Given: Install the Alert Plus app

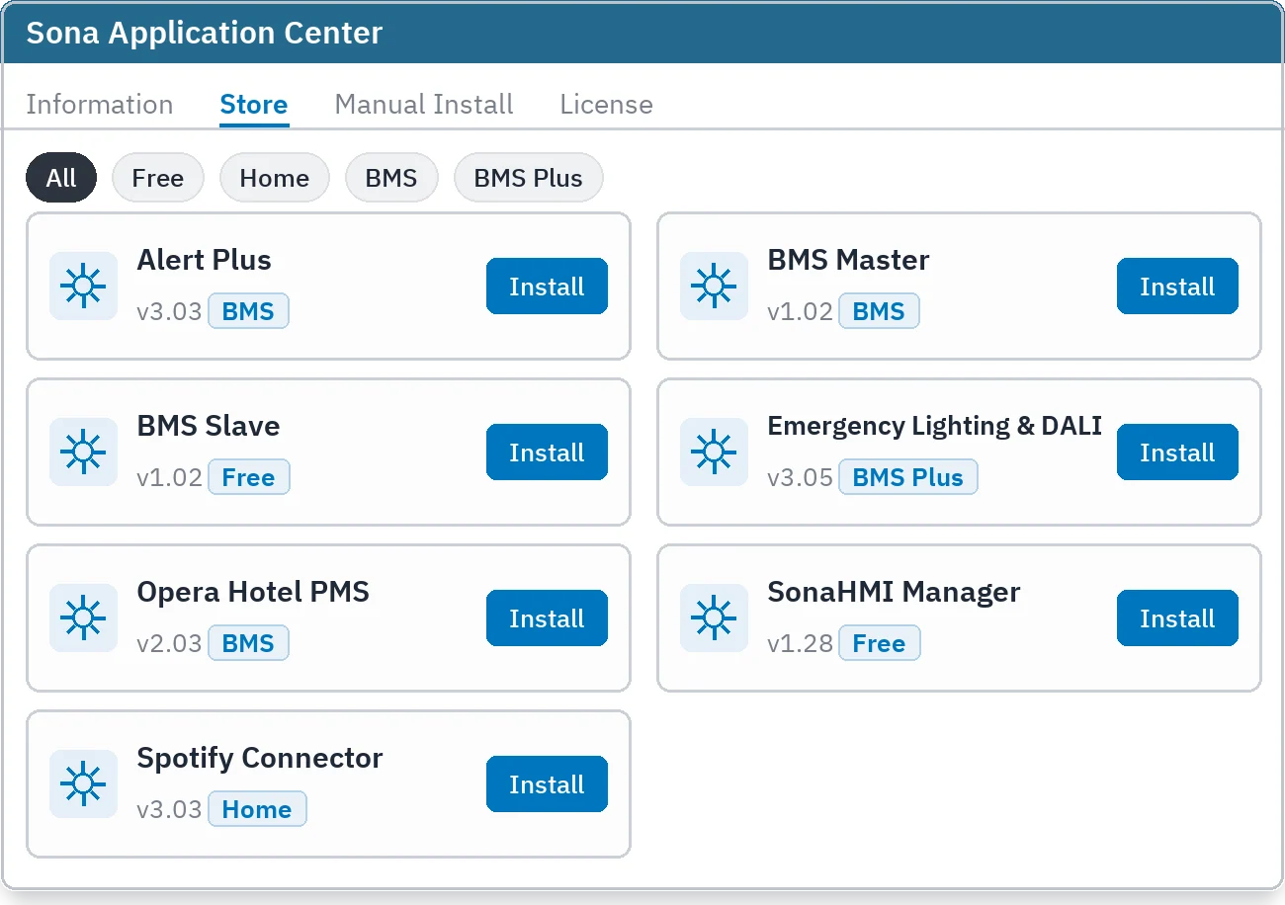Looking at the screenshot, I should point(547,287).
